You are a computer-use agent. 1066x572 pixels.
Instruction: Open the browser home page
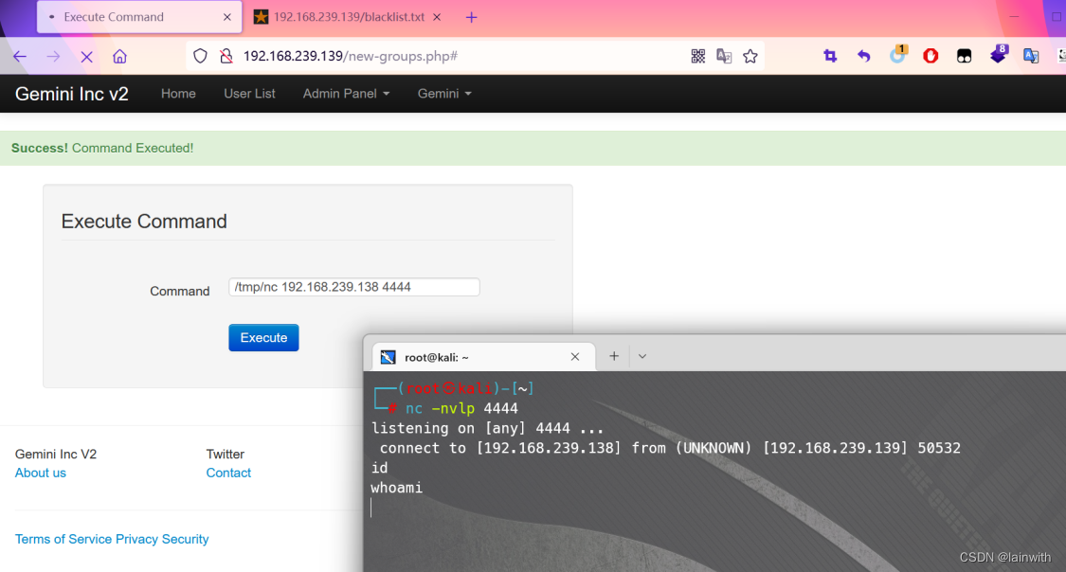119,57
